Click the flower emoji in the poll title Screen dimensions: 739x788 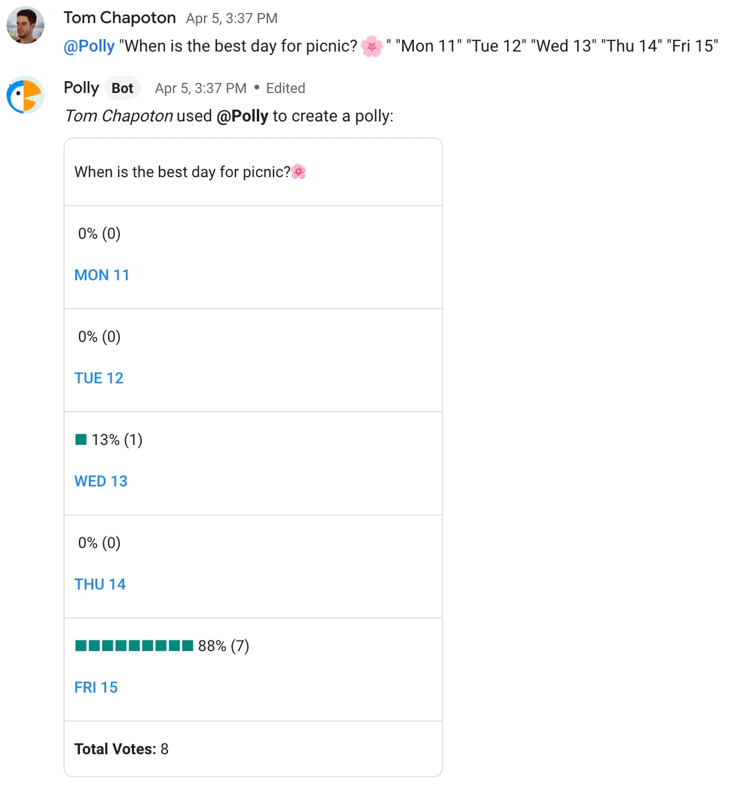[298, 172]
